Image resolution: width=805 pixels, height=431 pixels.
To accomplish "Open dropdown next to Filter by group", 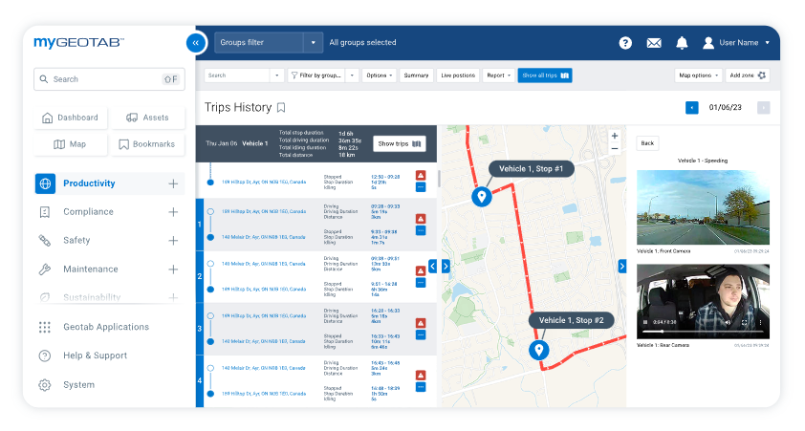I will click(x=352, y=75).
